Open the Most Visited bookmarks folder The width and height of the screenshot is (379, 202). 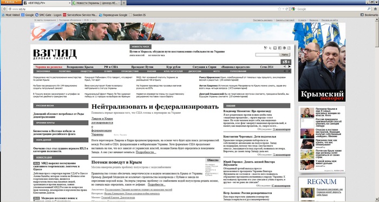tap(11, 15)
